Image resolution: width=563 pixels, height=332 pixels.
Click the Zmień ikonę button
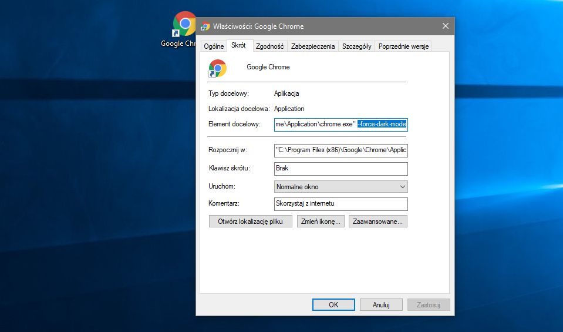[x=321, y=222]
